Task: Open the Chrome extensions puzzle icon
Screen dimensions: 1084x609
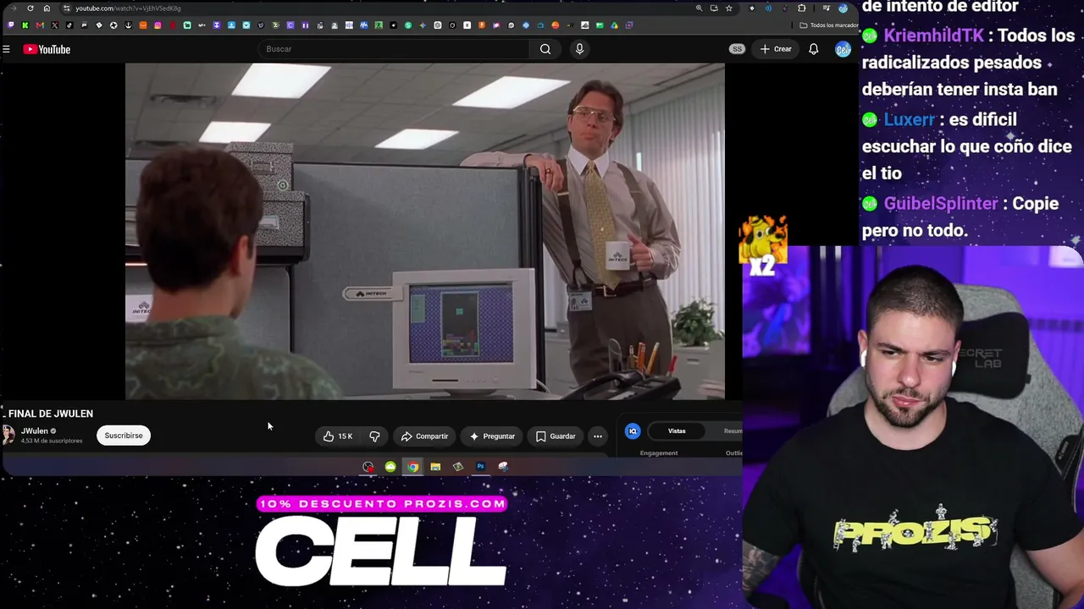Action: (801, 8)
